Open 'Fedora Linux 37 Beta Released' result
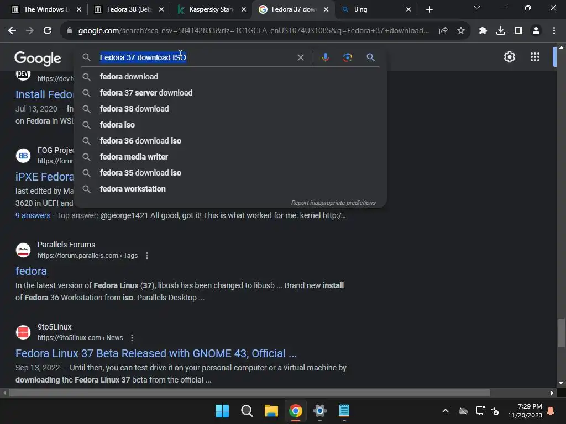This screenshot has width=566, height=424. 156,353
